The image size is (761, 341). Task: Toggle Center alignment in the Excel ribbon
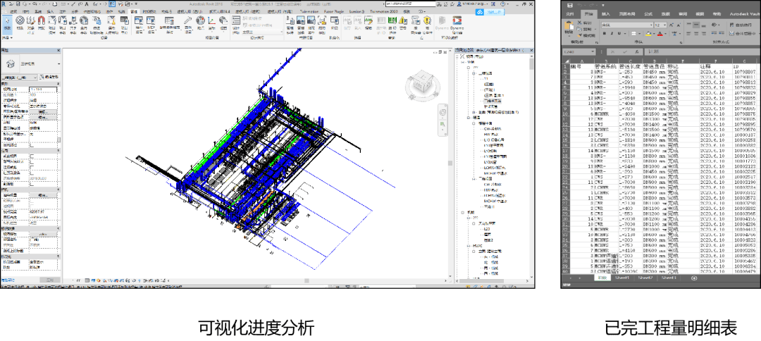[x=696, y=34]
